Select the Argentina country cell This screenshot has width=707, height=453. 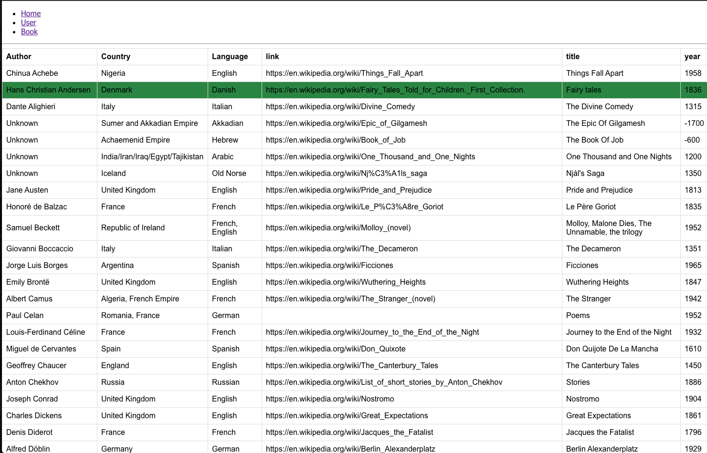[x=152, y=266]
